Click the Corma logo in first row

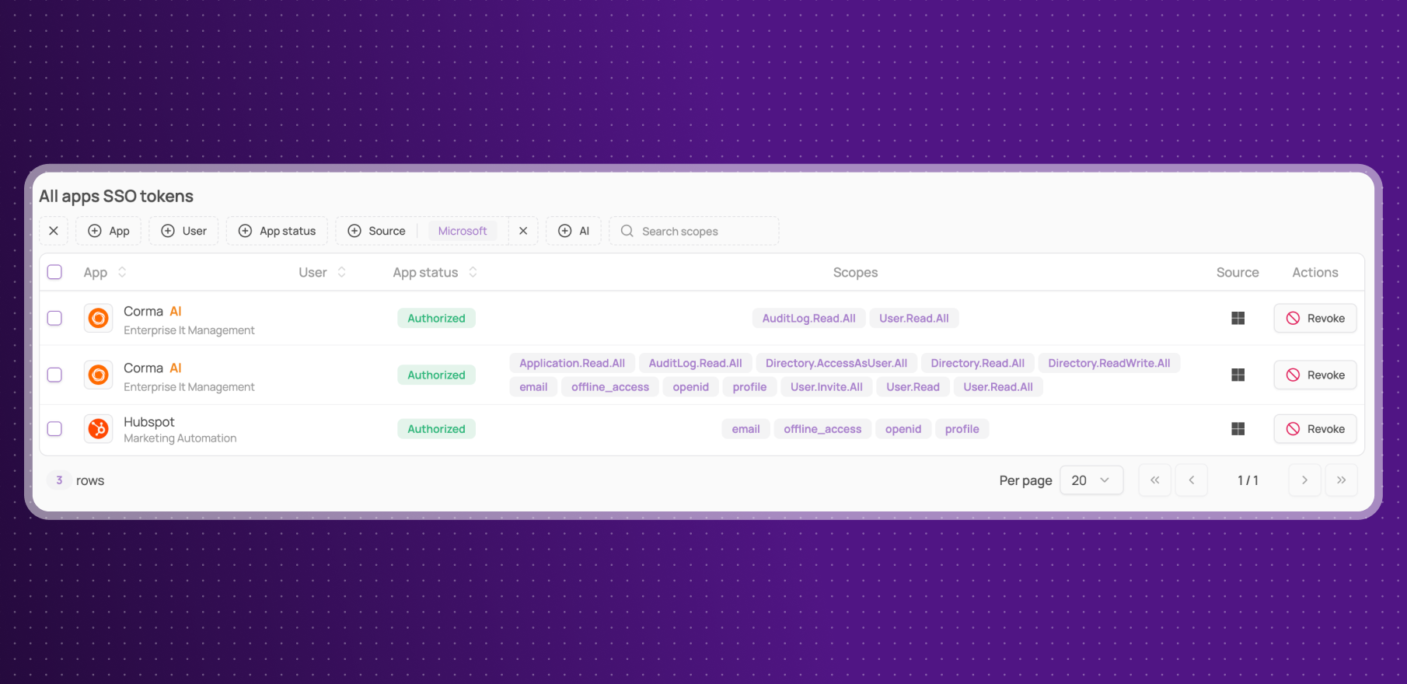tap(99, 318)
